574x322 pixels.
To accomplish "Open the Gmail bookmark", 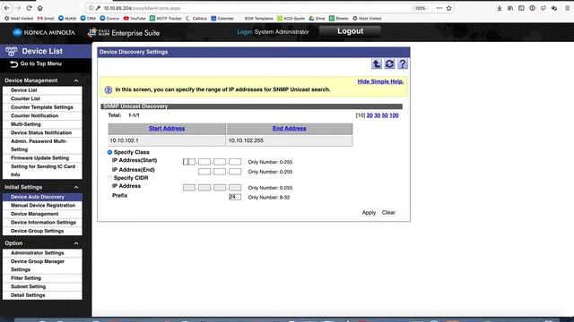I will click(46, 18).
